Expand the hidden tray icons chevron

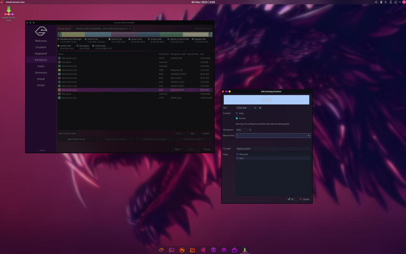[400, 2]
